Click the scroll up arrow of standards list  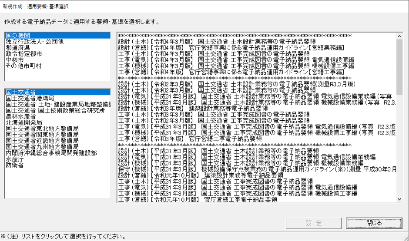point(399,36)
